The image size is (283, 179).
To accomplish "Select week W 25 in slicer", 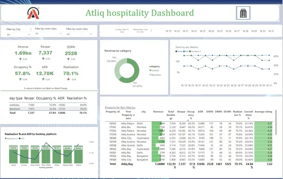I will tap(219, 31).
